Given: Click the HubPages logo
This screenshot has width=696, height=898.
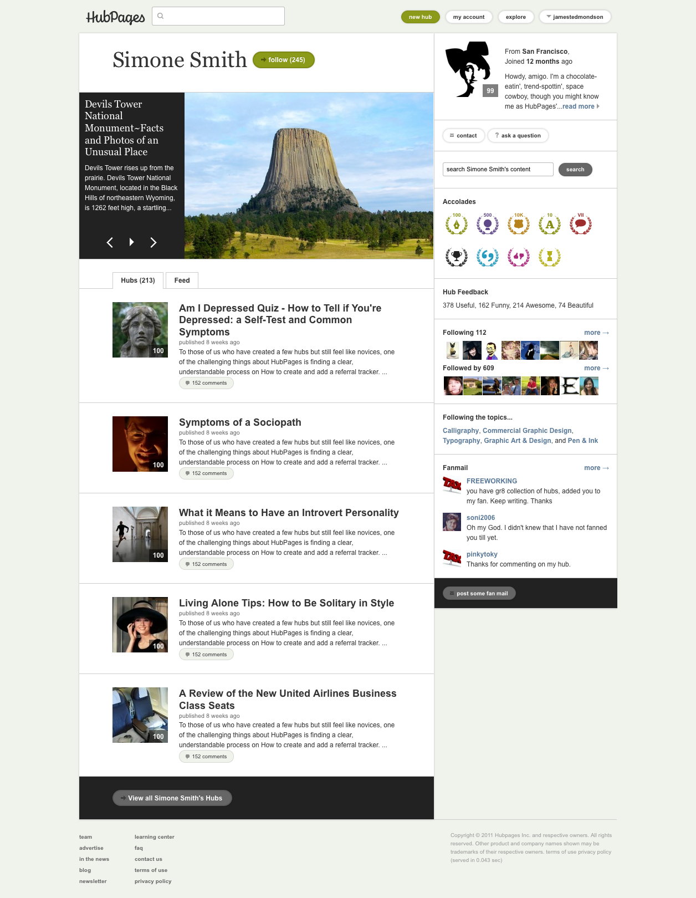Looking at the screenshot, I should (x=115, y=17).
